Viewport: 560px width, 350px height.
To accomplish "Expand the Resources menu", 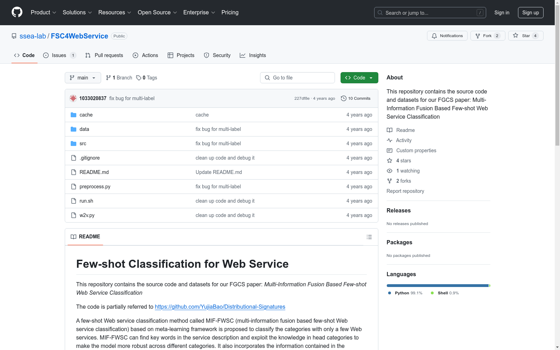I will [x=115, y=13].
